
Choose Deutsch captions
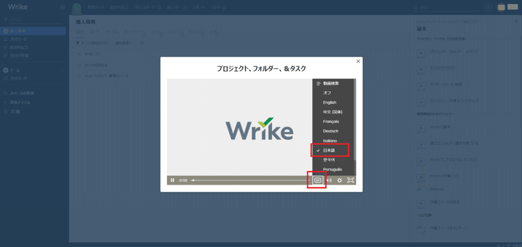330,131
